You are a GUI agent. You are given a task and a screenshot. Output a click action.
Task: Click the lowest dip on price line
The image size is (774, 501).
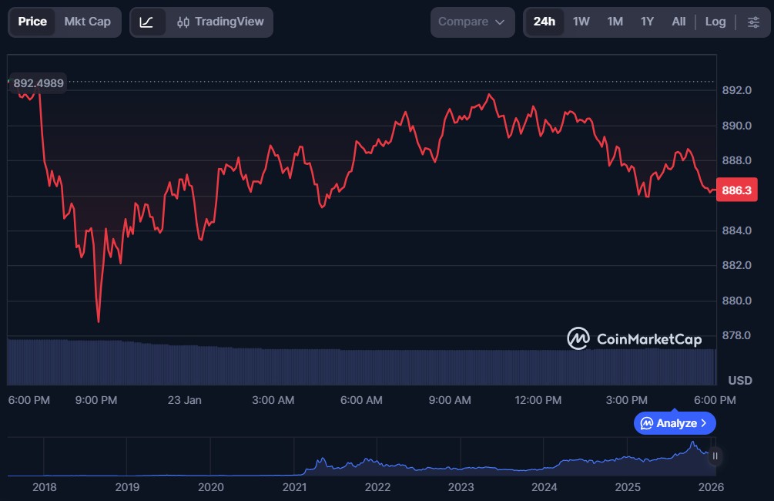click(99, 321)
